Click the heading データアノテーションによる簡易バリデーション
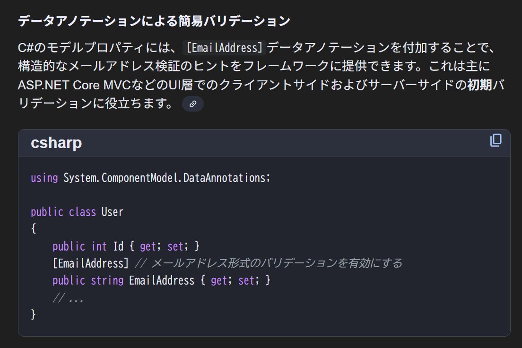 pyautogui.click(x=154, y=21)
